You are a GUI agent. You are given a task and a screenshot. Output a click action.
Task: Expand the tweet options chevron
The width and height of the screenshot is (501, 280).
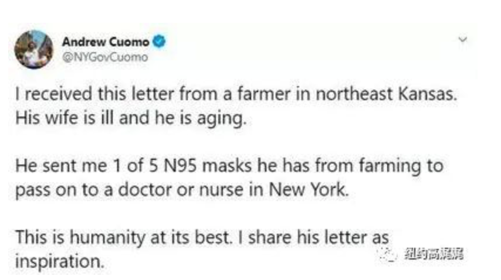tap(463, 40)
